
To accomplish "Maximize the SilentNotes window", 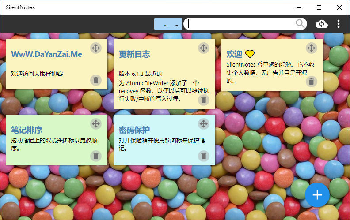I will click(x=319, y=7).
